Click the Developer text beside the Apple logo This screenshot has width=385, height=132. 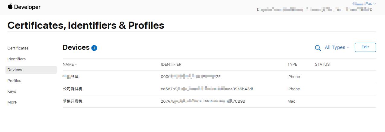27,7
